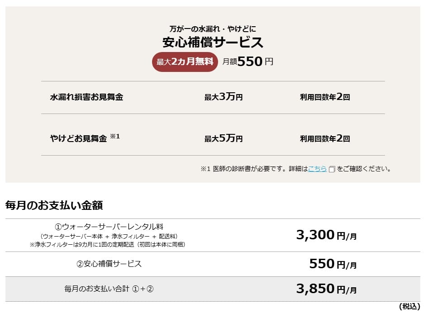The height and width of the screenshot is (318, 428).
Task: Click the external-link icon beside こちら
Action: [x=332, y=169]
